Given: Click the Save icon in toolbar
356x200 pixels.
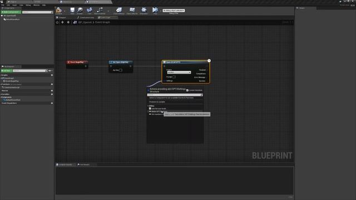Looking at the screenshot, I should point(72,10).
